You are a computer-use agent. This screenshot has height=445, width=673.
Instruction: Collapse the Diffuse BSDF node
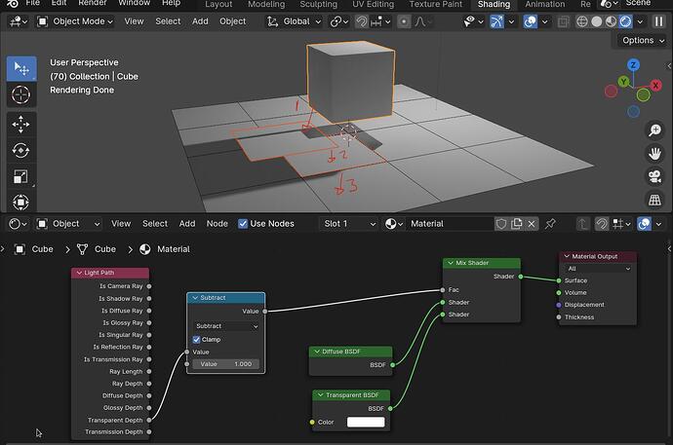[317, 352]
